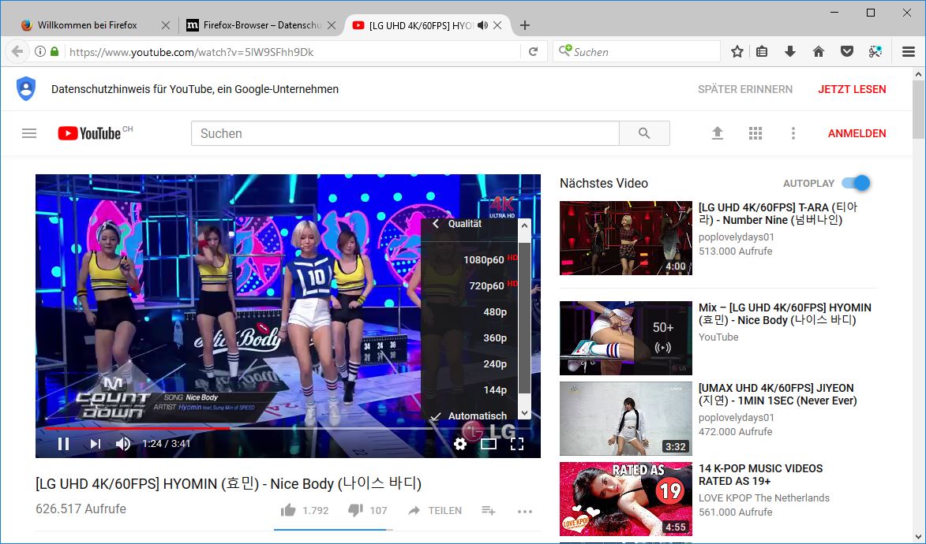Screen dimensions: 926x544
Task: Toggle the Autoplay switch off
Action: coord(856,183)
